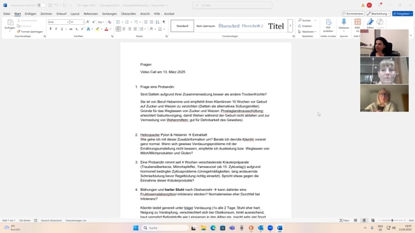The width and height of the screenshot is (415, 233).
Task: Expand the styles gallery
Action: (290, 26)
